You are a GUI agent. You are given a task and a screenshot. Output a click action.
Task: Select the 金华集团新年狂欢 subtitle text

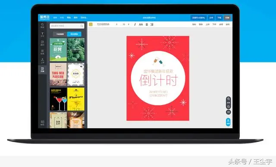pyautogui.click(x=158, y=71)
